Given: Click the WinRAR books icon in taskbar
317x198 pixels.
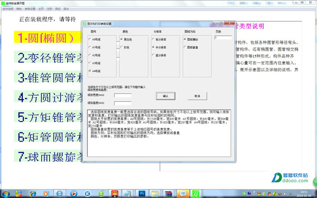Looking at the screenshot, I should (169, 194).
